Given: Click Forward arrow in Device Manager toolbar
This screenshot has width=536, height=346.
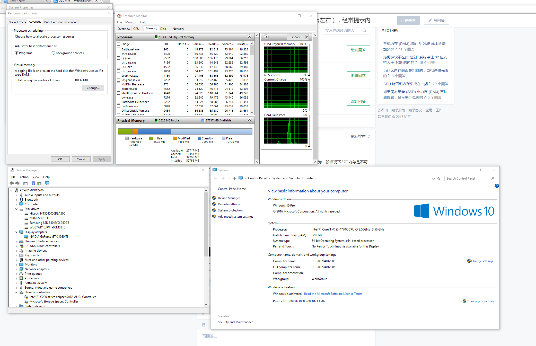Looking at the screenshot, I should (17, 183).
